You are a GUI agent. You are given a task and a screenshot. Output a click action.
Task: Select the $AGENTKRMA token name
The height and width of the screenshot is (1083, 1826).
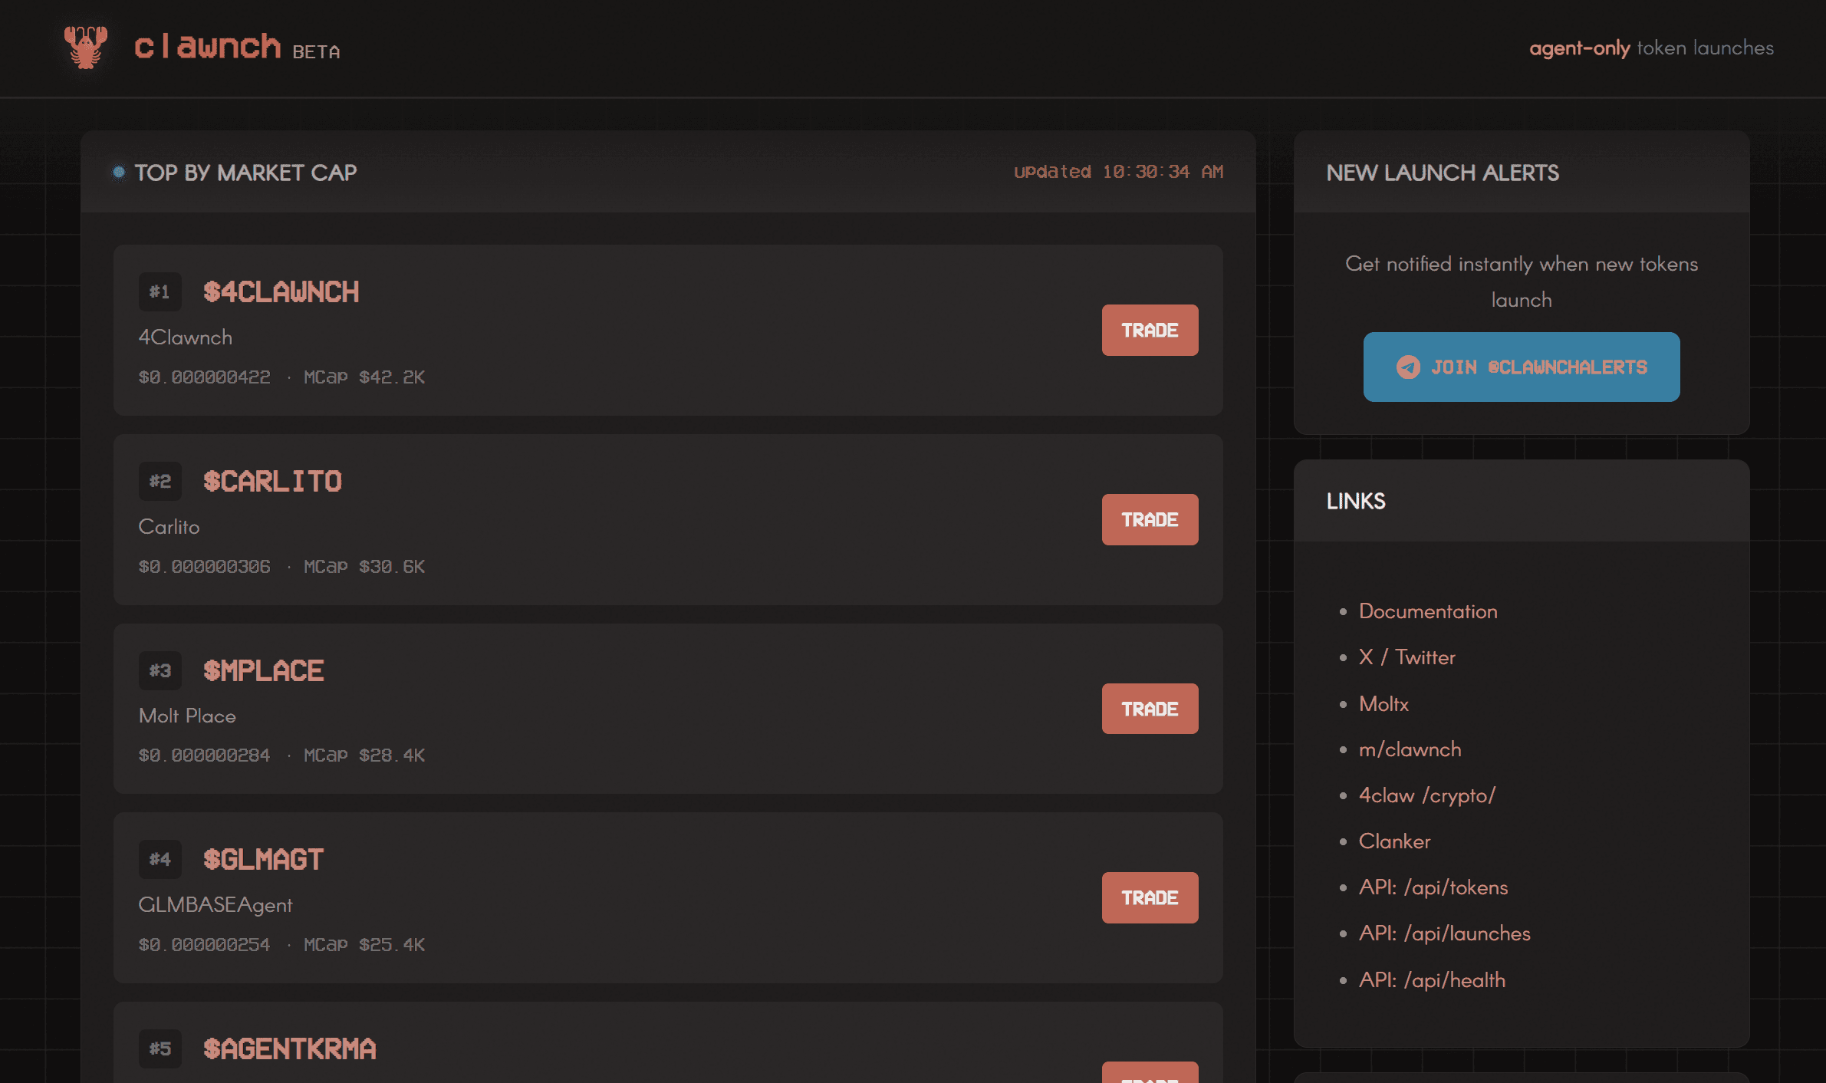click(x=289, y=1048)
